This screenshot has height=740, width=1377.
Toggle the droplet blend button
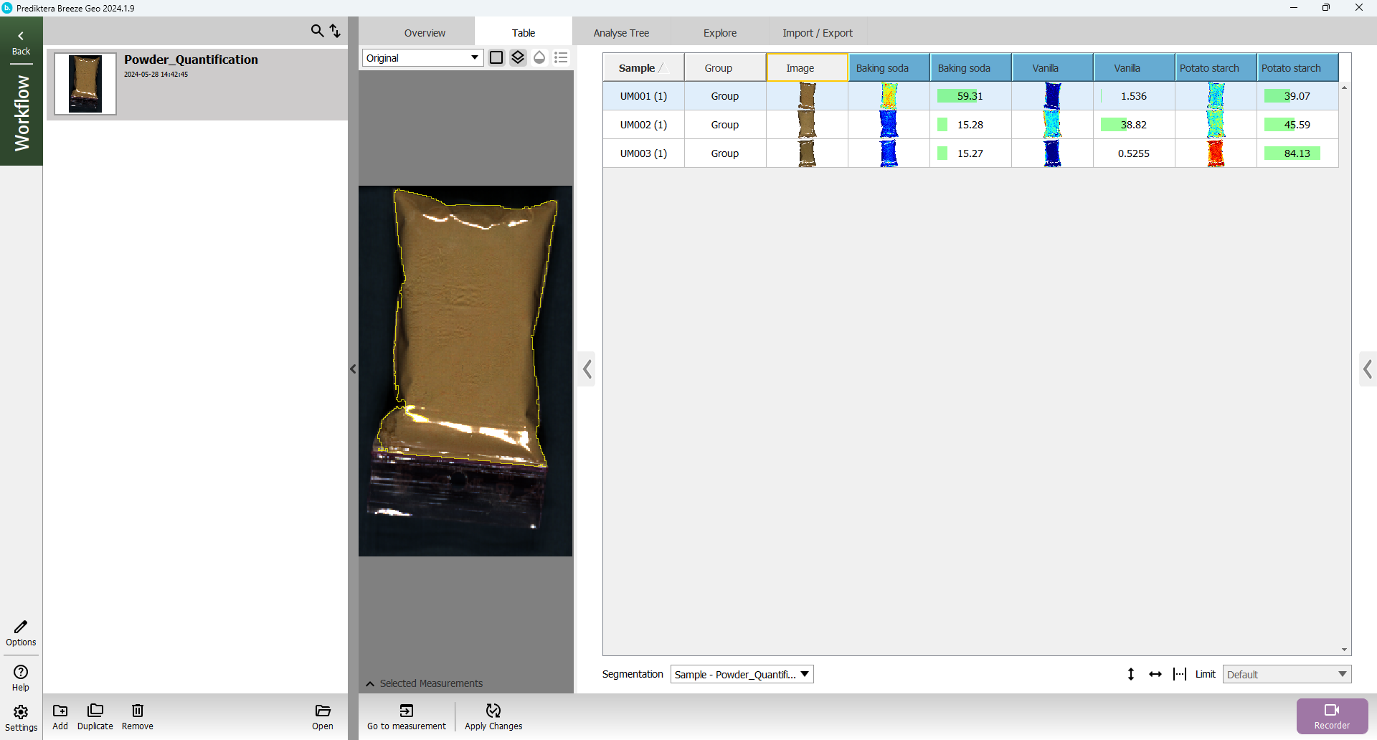point(539,57)
